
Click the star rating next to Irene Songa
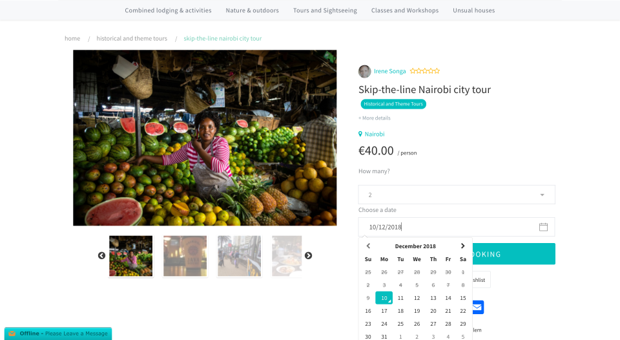pyautogui.click(x=425, y=71)
